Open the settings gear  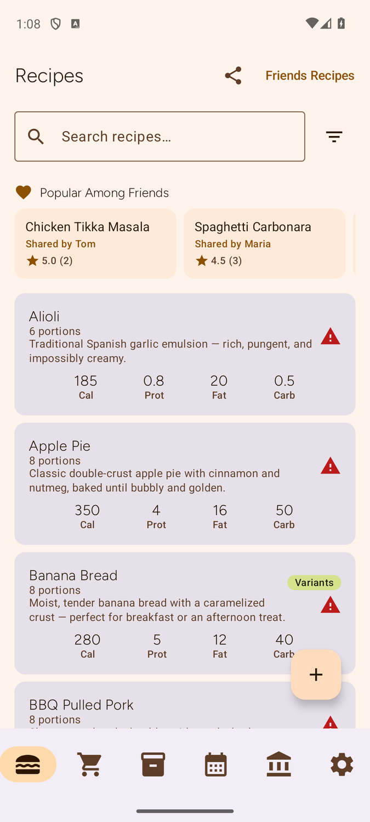(x=341, y=764)
